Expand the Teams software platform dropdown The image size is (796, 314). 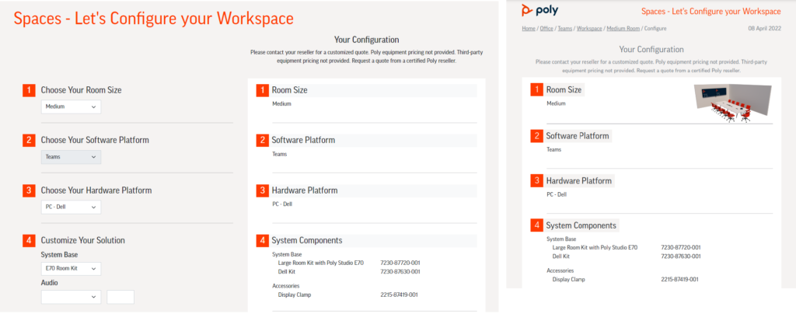tap(71, 157)
